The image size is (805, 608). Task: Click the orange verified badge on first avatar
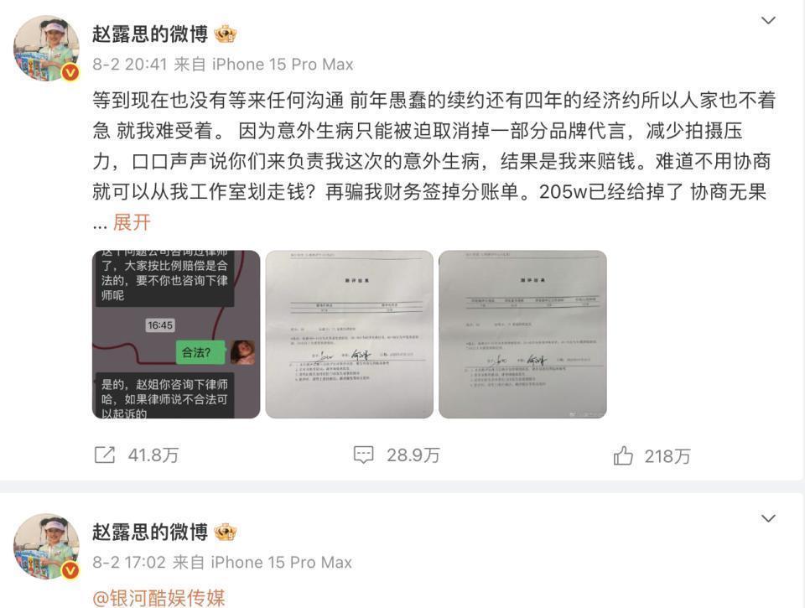coord(70,73)
